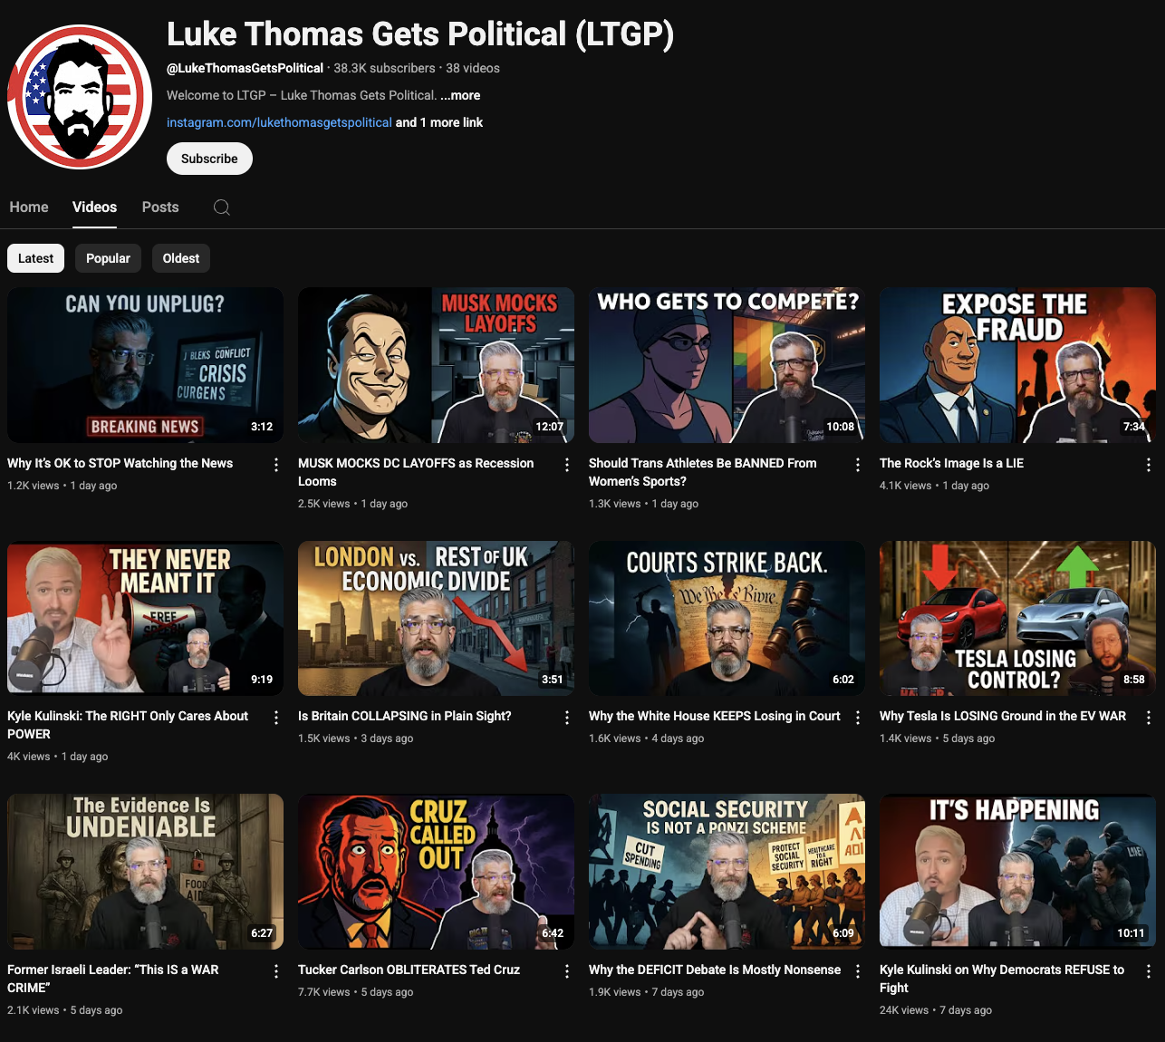The height and width of the screenshot is (1042, 1165).
Task: Play the 'CRUZ CALLED OUT' thumbnail video
Action: point(436,872)
